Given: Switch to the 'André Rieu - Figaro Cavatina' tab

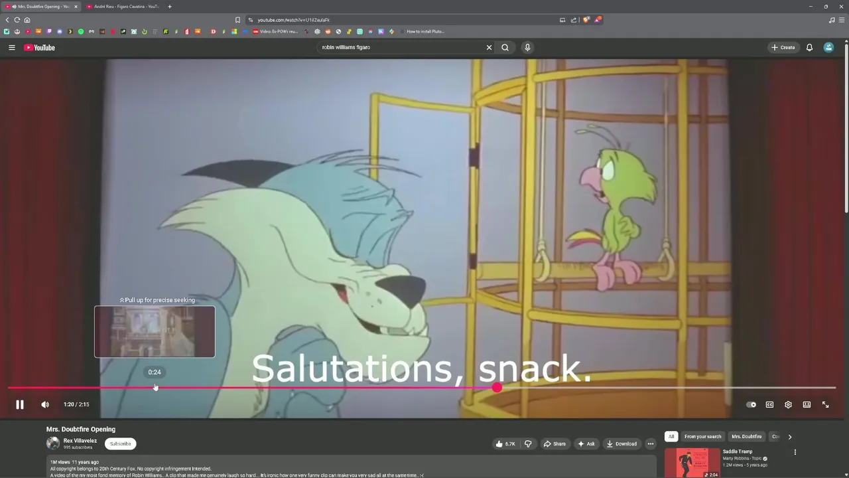Looking at the screenshot, I should (x=126, y=7).
